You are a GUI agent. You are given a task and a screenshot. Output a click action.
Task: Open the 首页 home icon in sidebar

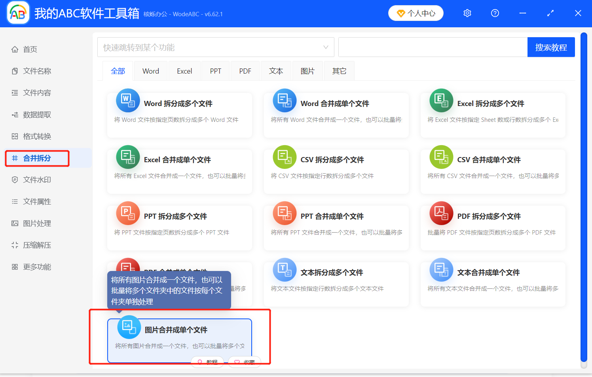[x=15, y=49]
